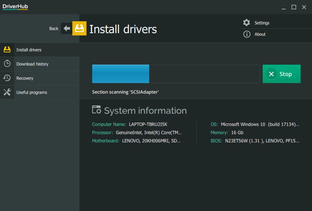
Task: Click the System information window-gear icon
Action: 97,110
